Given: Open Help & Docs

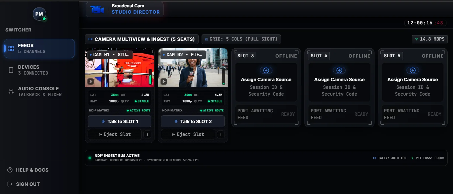Looking at the screenshot, I should click(x=28, y=170).
